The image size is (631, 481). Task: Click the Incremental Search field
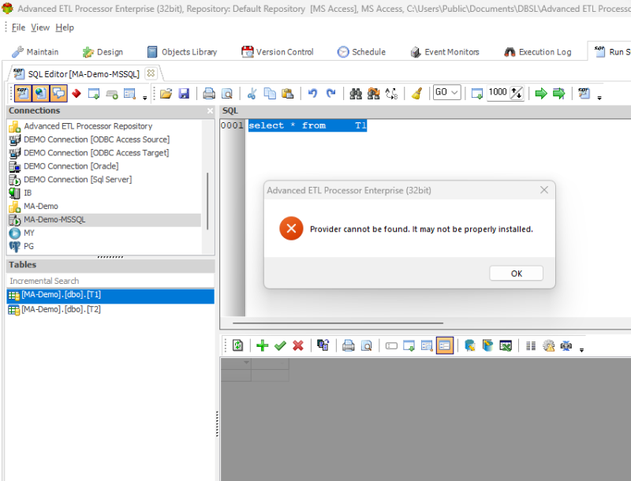pos(110,281)
